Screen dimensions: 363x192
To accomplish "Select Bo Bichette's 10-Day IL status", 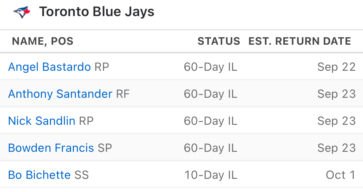I will 211,175.
